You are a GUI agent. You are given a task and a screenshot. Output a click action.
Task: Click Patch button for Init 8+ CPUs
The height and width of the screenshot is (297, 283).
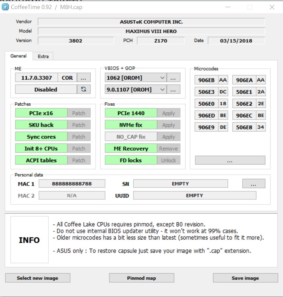point(79,148)
